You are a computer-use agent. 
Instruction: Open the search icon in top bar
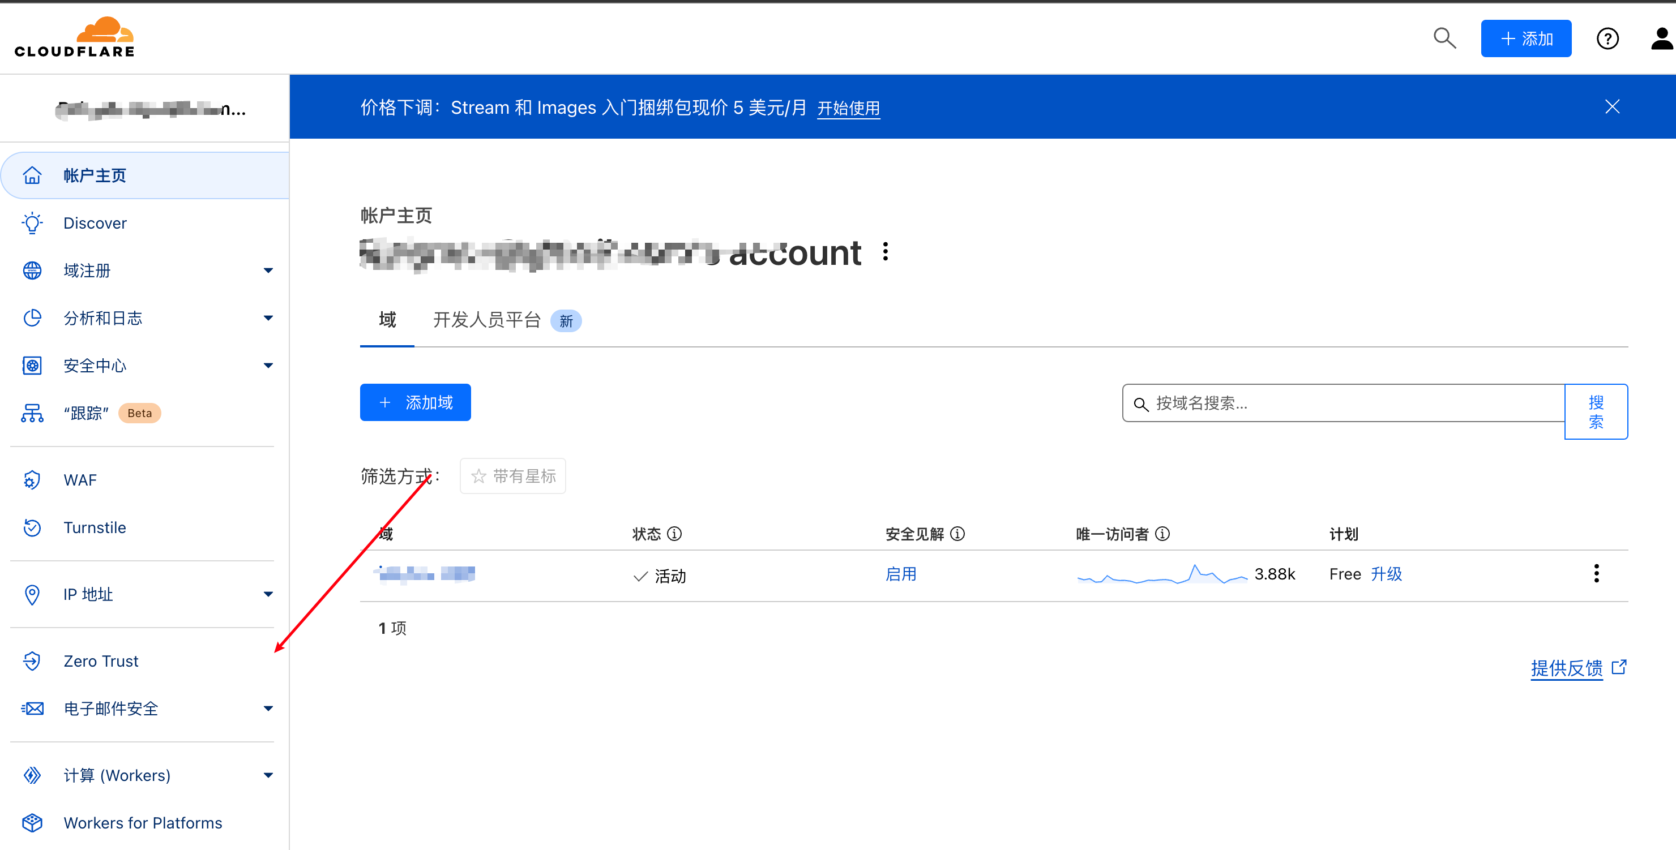click(1444, 38)
